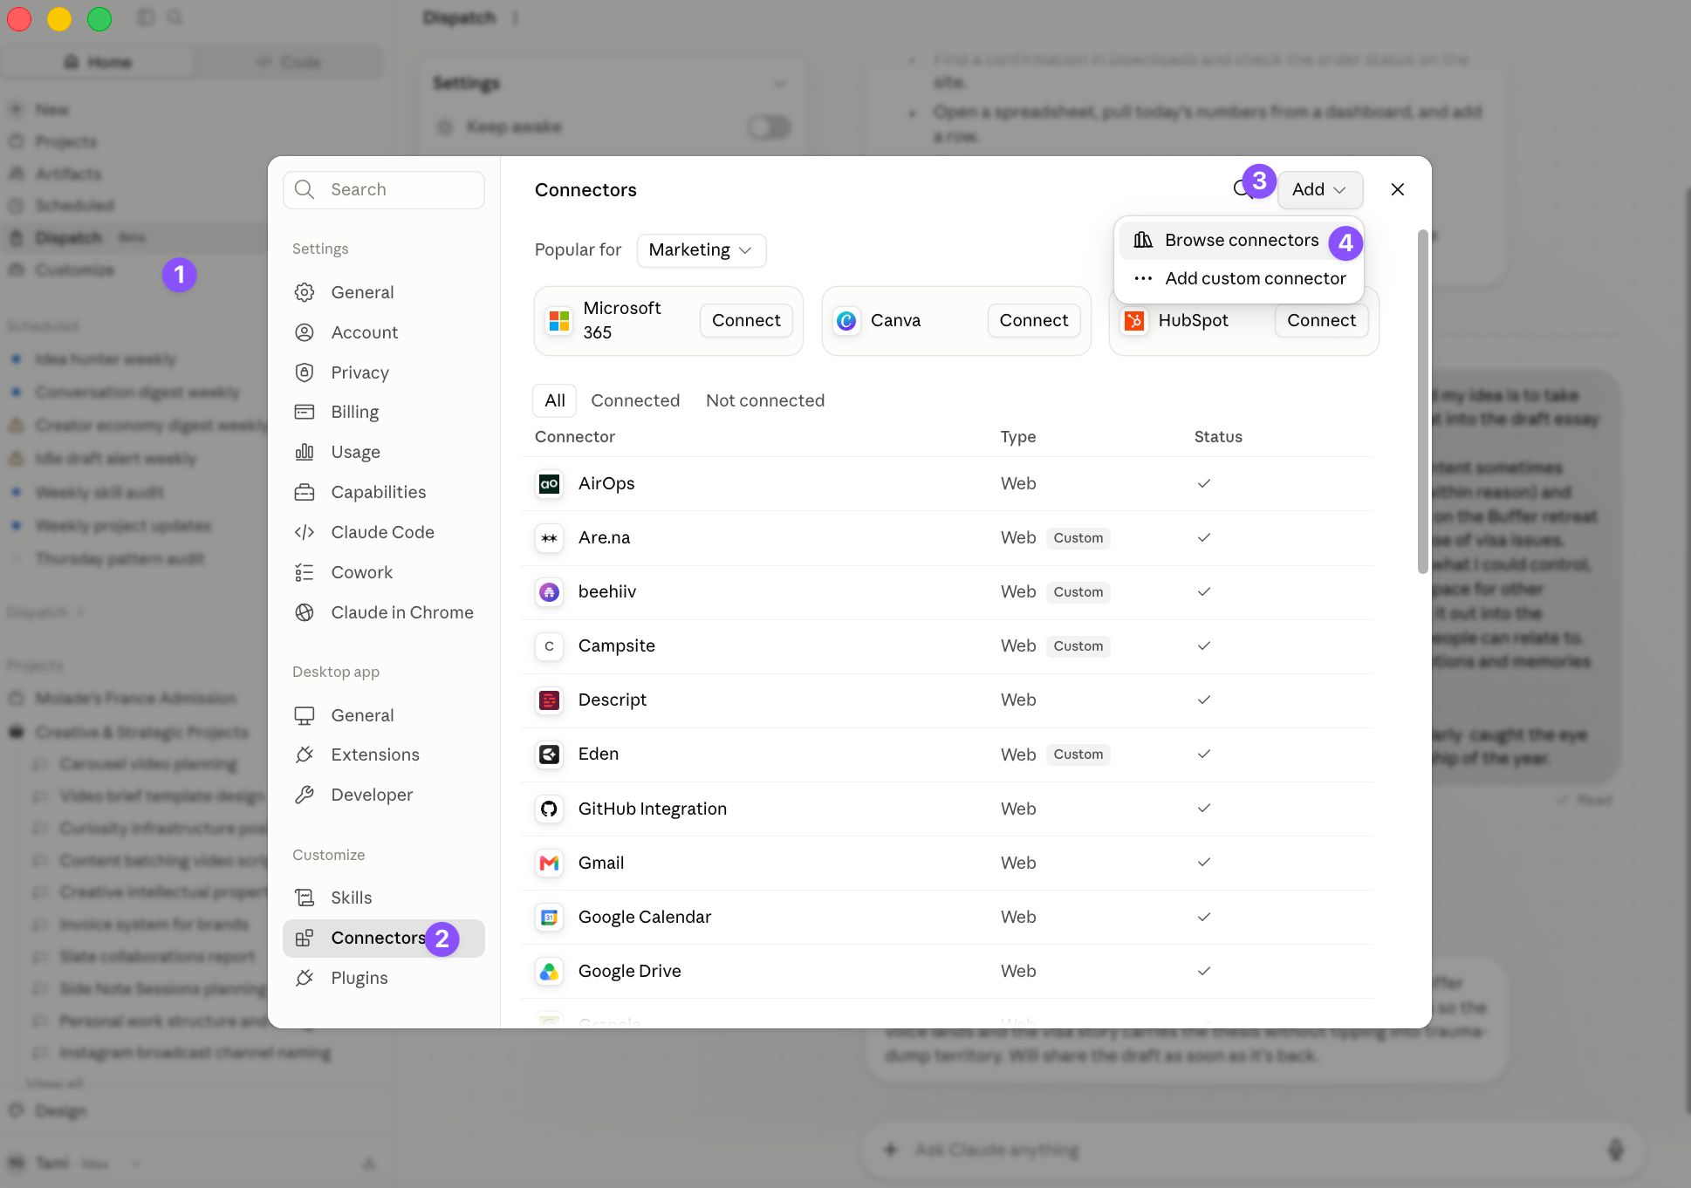The image size is (1691, 1188).
Task: Open Account settings
Action: [384, 332]
